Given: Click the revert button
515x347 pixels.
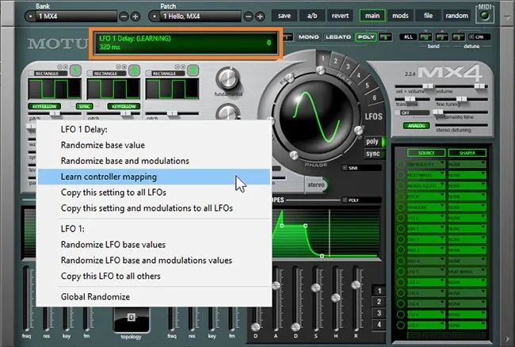Looking at the screenshot, I should [x=340, y=16].
